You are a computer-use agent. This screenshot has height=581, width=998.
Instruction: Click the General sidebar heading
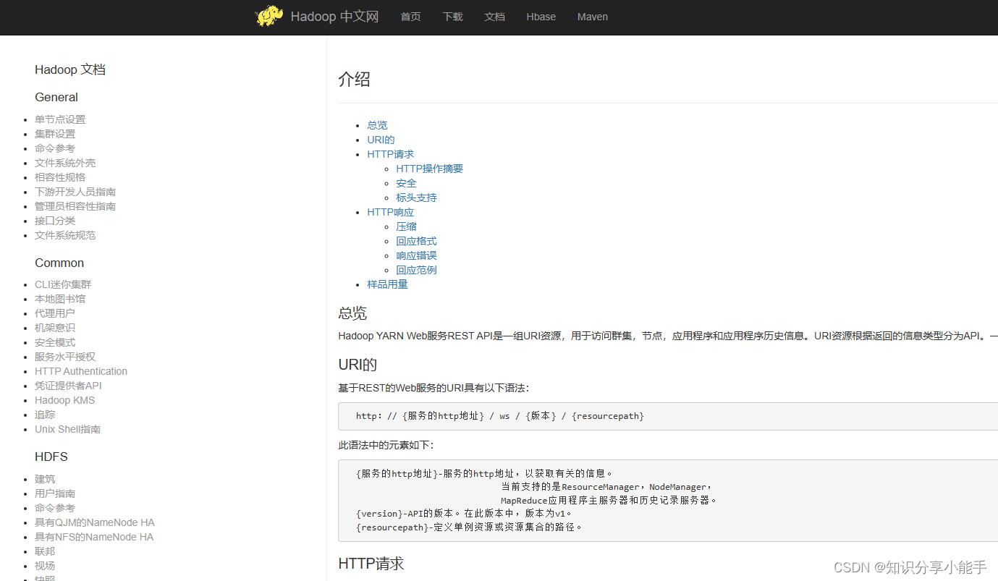pyautogui.click(x=56, y=97)
